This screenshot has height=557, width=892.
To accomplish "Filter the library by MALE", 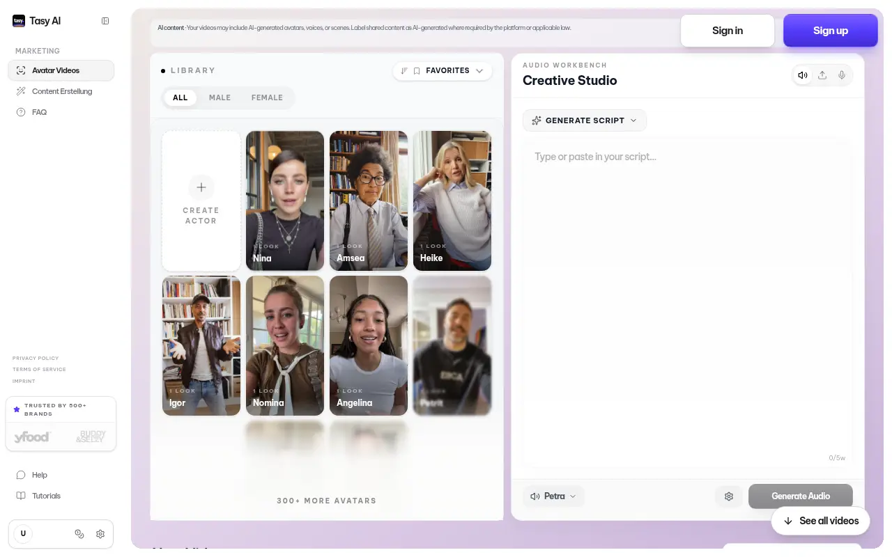I will [x=220, y=97].
